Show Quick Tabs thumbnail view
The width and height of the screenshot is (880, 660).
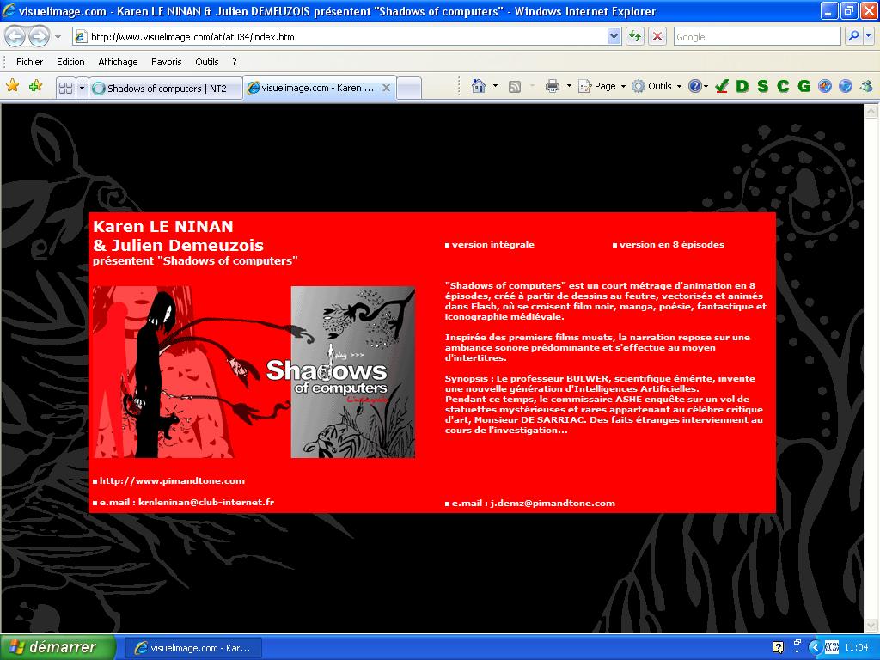coord(65,89)
